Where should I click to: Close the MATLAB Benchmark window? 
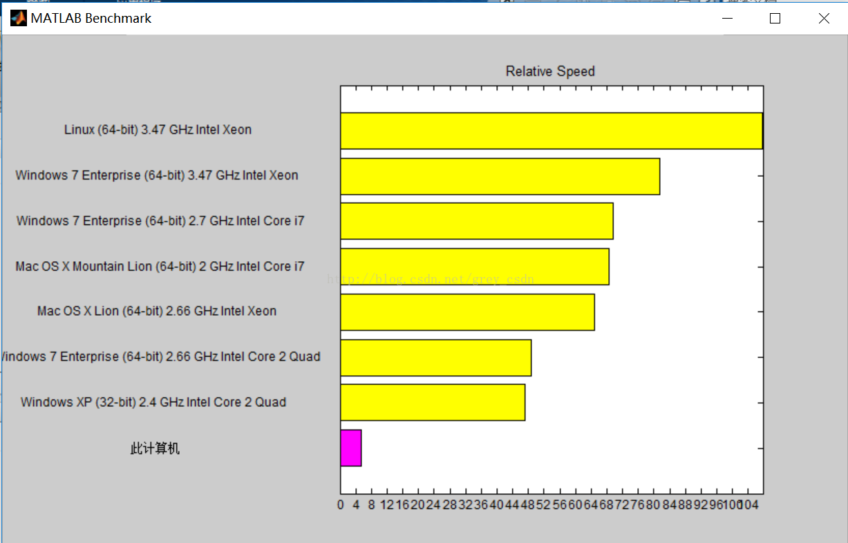tap(824, 19)
